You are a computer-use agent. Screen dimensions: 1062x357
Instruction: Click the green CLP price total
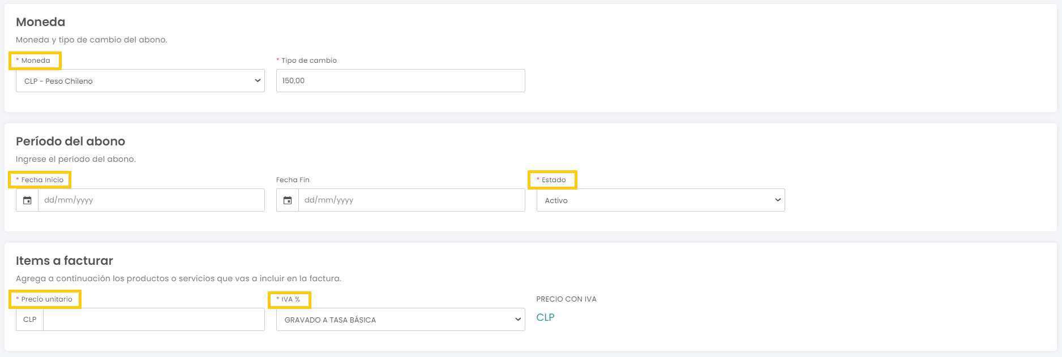(x=546, y=317)
